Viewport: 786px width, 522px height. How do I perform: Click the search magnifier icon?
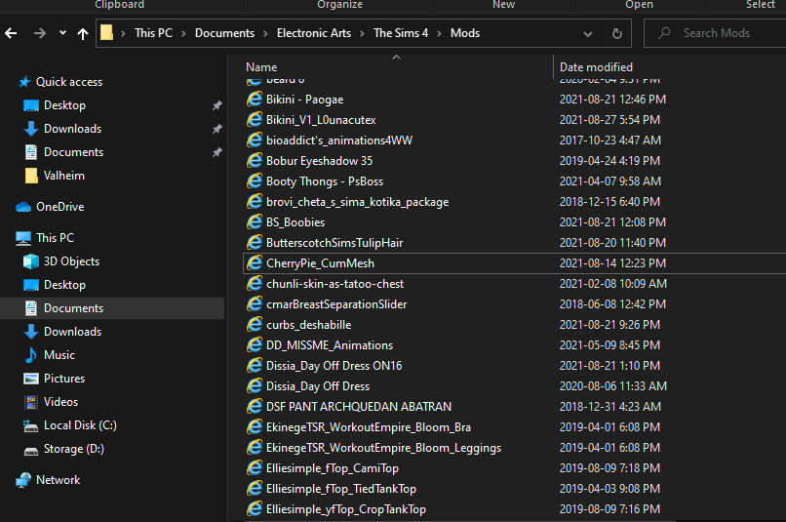coord(664,33)
